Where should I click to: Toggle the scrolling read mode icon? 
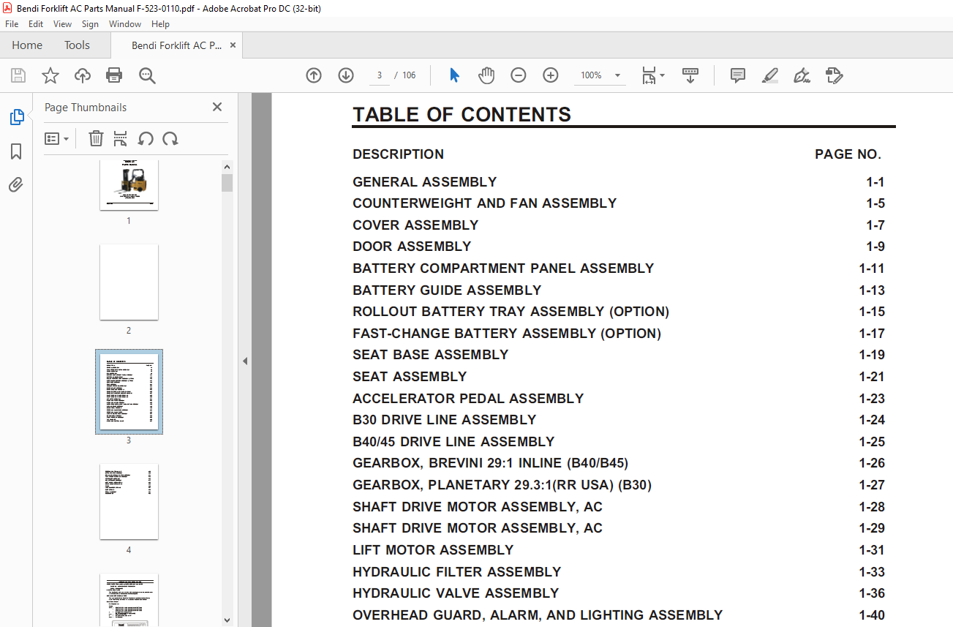(x=690, y=75)
